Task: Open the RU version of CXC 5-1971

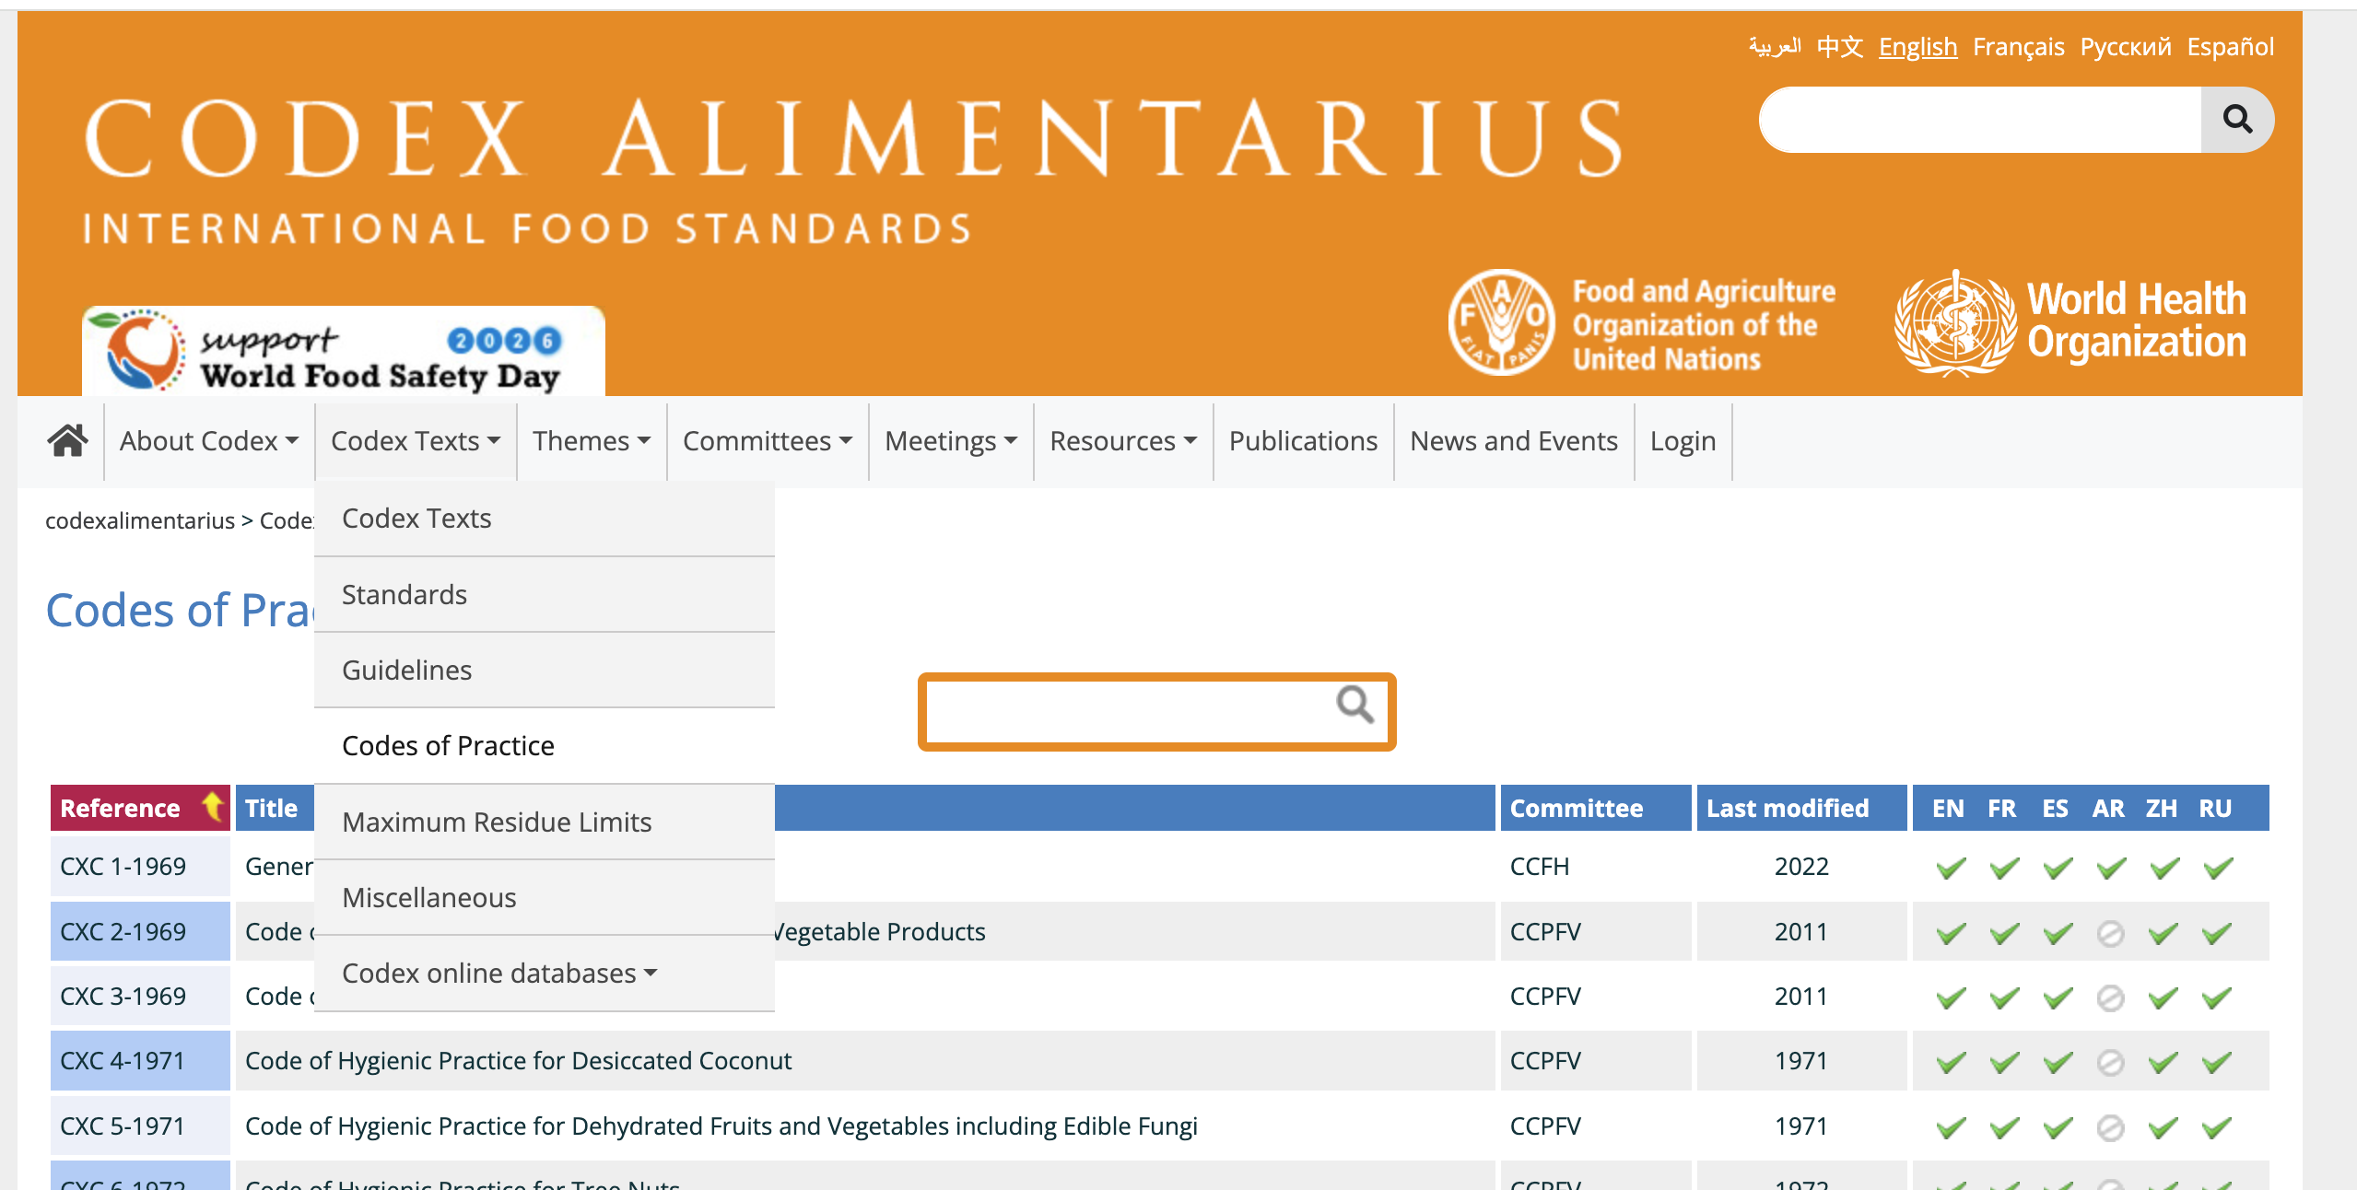Action: 2217,1127
